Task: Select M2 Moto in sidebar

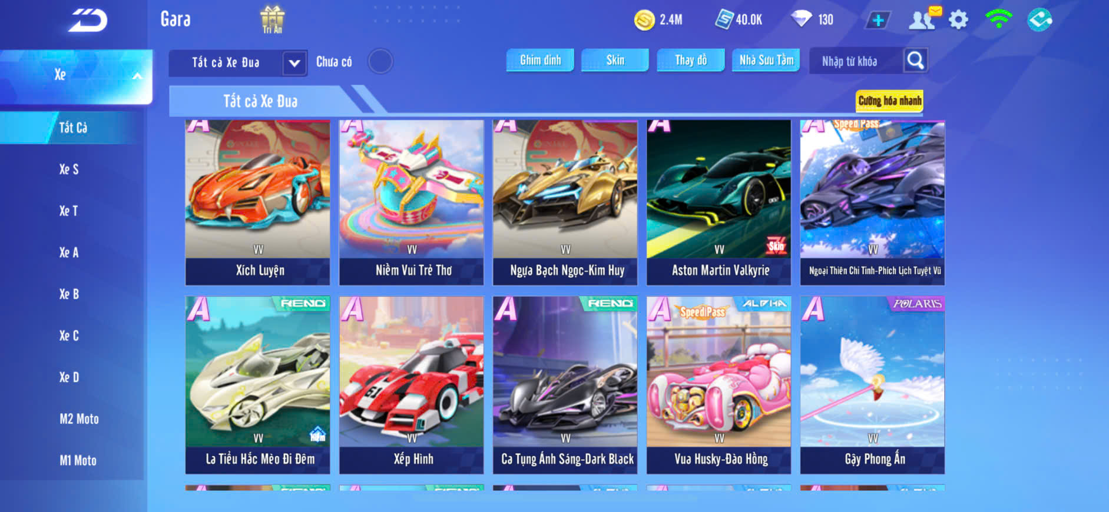Action: [x=79, y=419]
